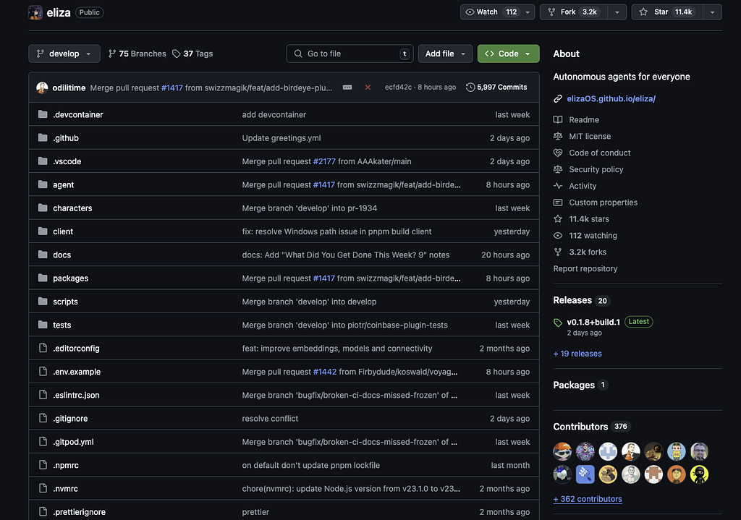741x520 pixels.
Task: Click odilitime's avatar in the commit bar
Action: coord(42,88)
